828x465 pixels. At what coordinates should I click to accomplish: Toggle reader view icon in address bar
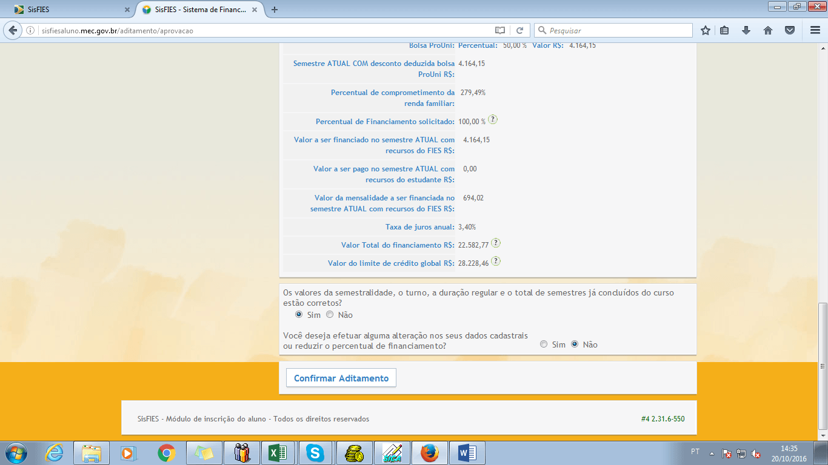click(499, 30)
